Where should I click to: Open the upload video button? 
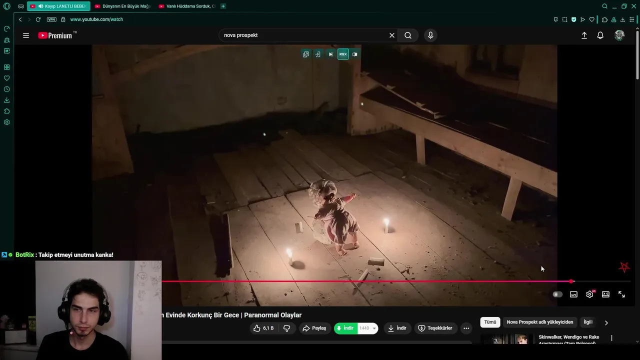(x=584, y=35)
